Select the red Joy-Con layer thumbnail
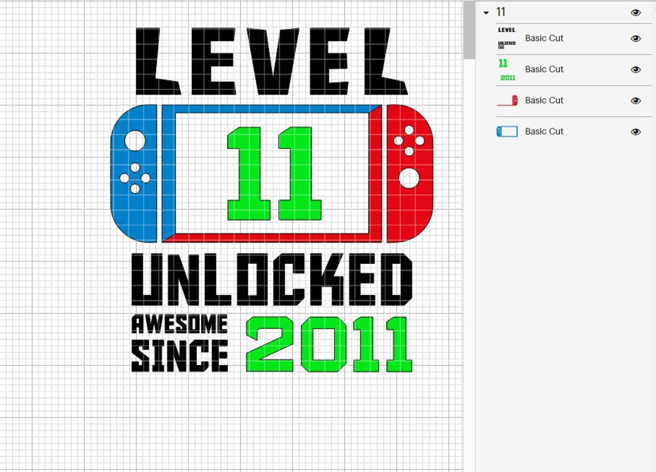Screen dimensions: 656x472 pyautogui.click(x=506, y=100)
